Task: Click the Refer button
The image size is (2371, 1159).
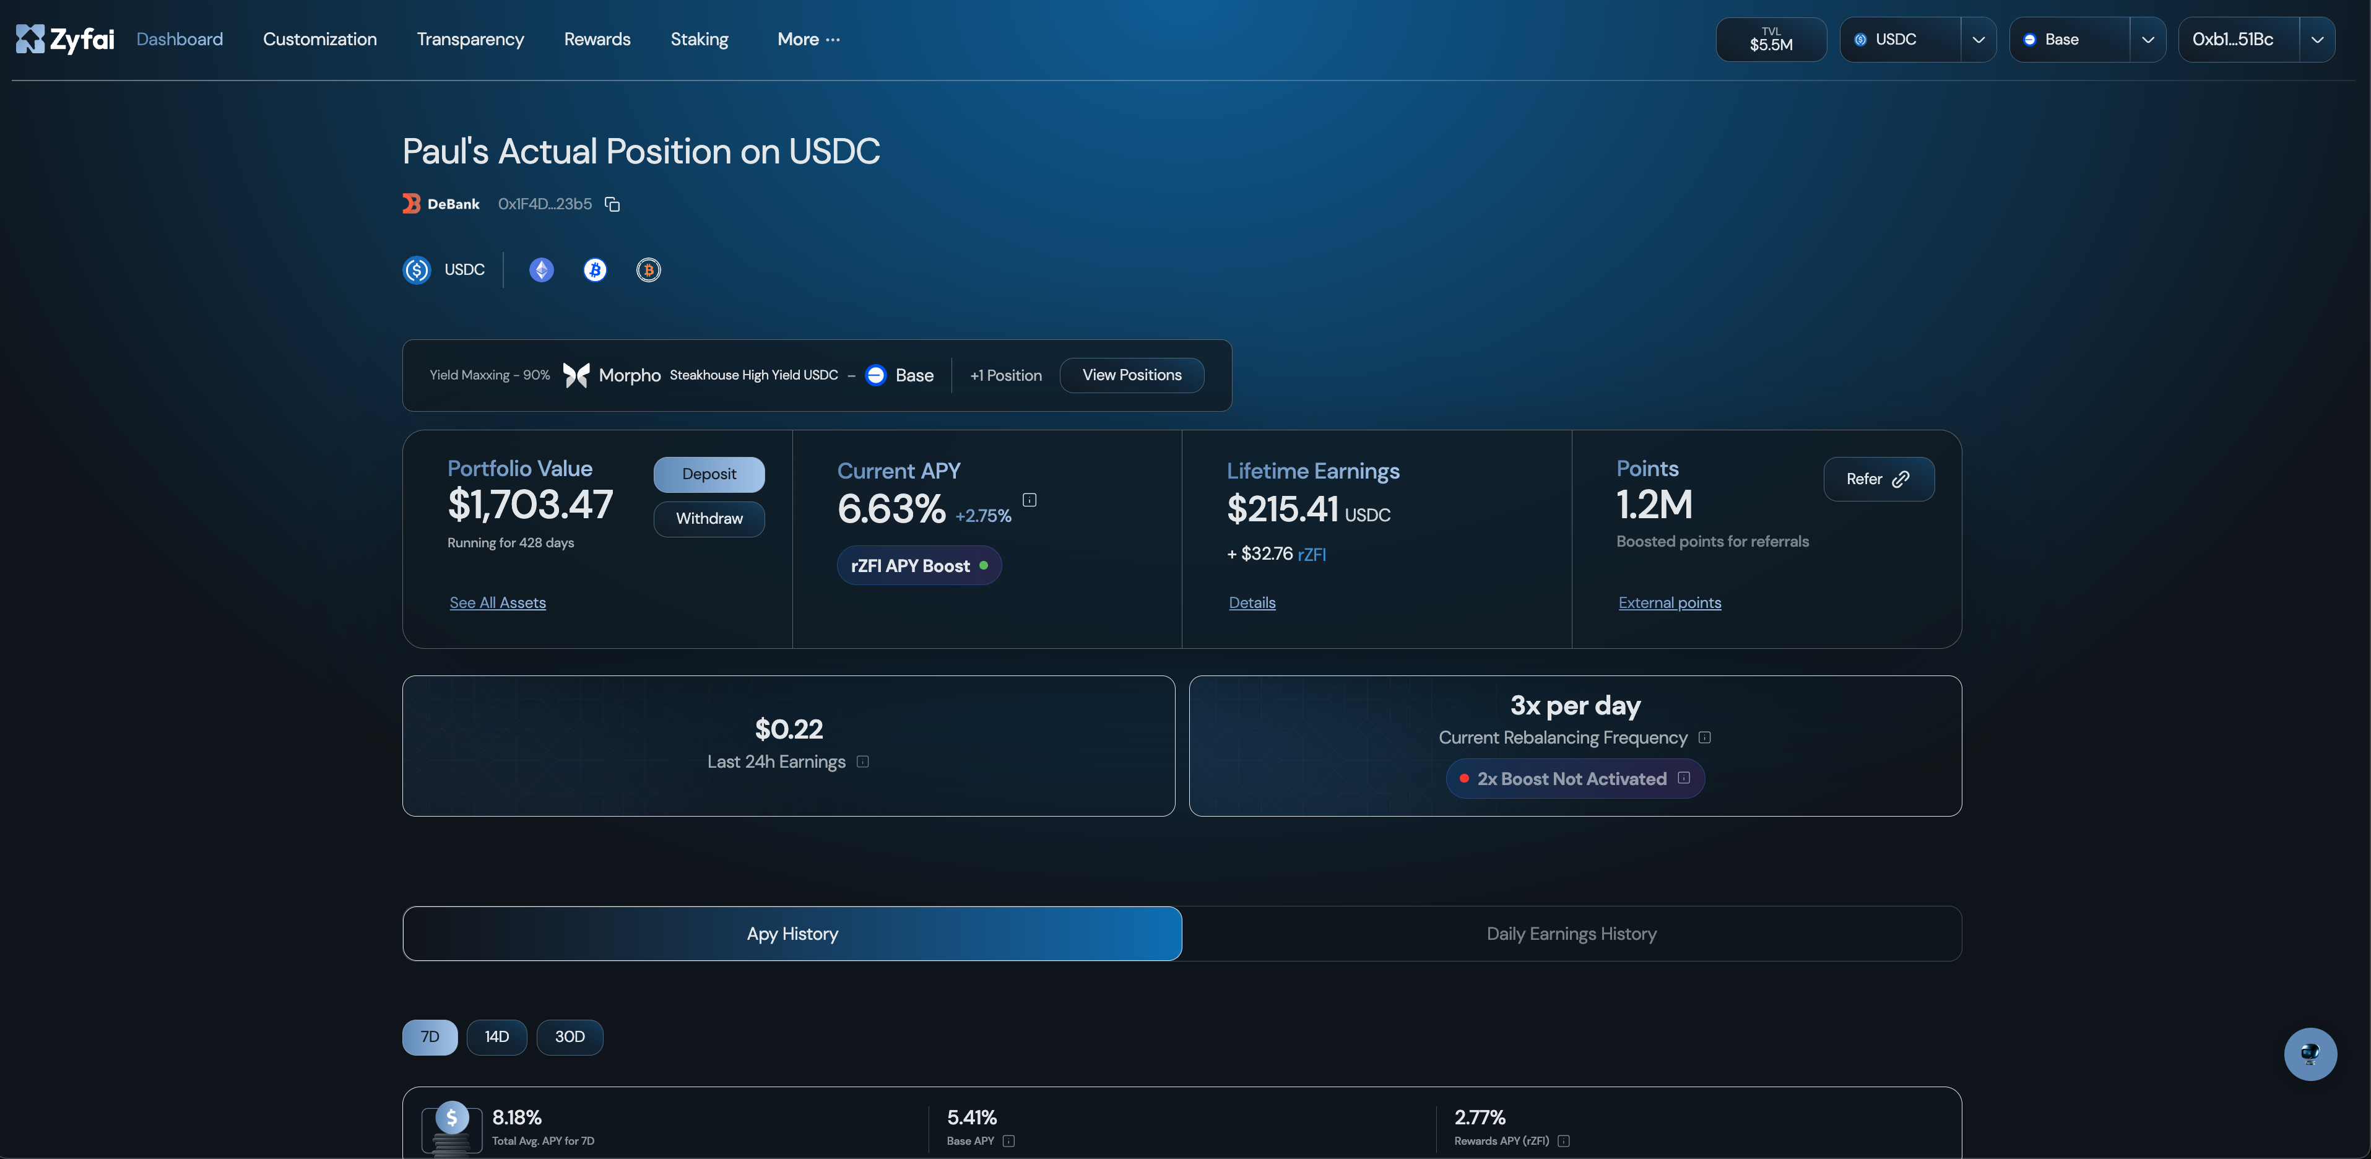Action: coord(1879,479)
